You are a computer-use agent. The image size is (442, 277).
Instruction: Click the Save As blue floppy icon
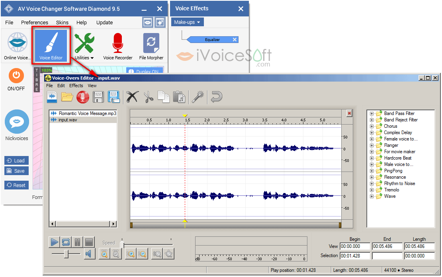(x=114, y=97)
